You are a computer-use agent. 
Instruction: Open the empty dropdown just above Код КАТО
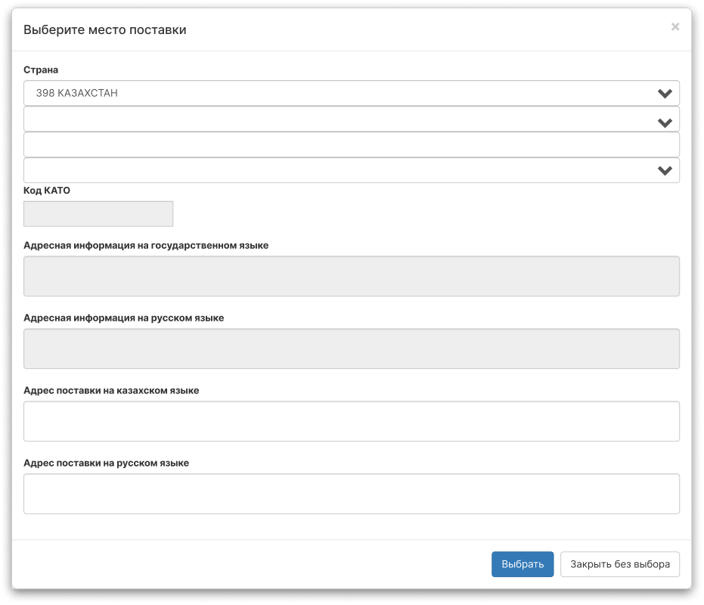[340, 170]
